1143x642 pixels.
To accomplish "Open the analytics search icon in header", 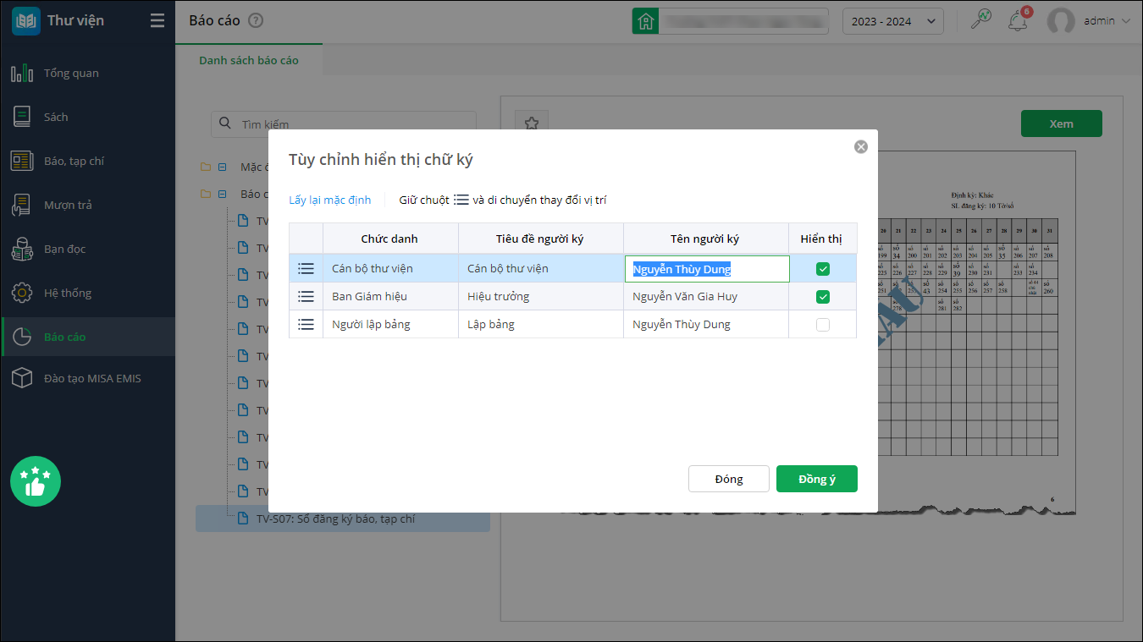I will point(980,20).
